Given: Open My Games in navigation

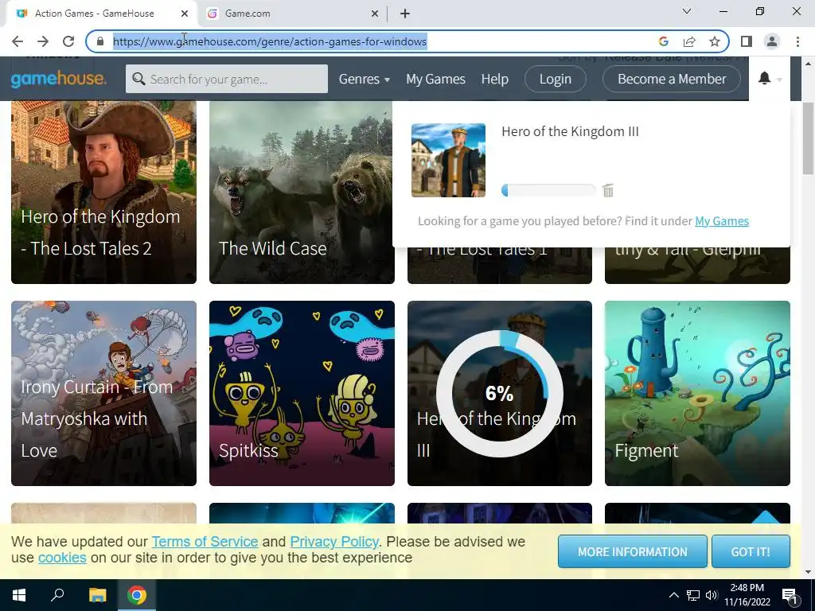Looking at the screenshot, I should [435, 79].
